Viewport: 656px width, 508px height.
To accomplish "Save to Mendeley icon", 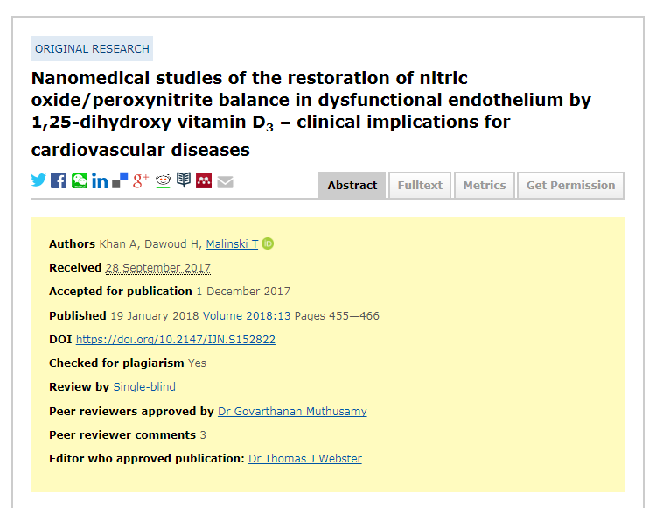I will pos(204,180).
